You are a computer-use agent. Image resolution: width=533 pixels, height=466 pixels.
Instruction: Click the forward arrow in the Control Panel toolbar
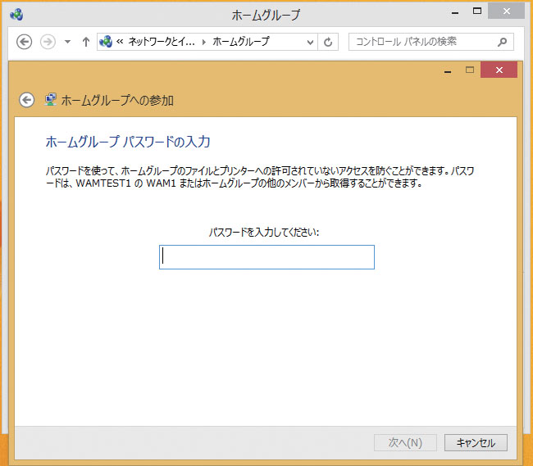[x=48, y=42]
